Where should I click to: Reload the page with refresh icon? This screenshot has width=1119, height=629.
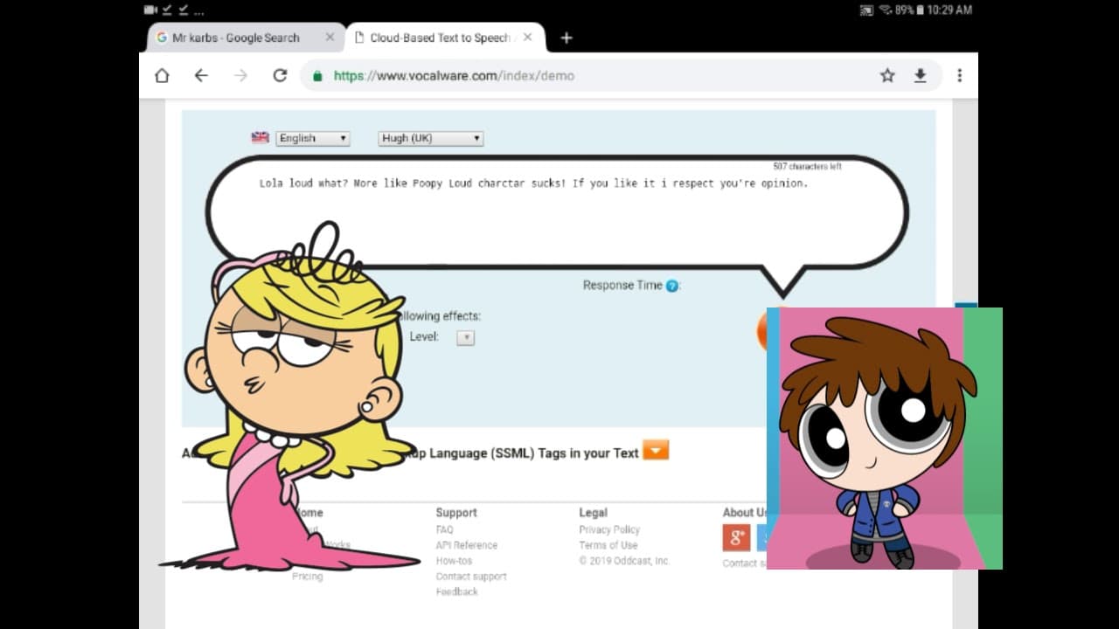280,76
